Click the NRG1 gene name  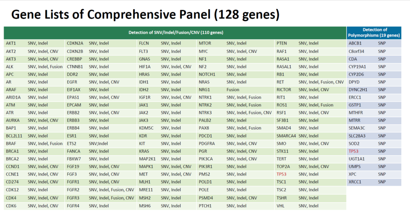click(x=205, y=89)
